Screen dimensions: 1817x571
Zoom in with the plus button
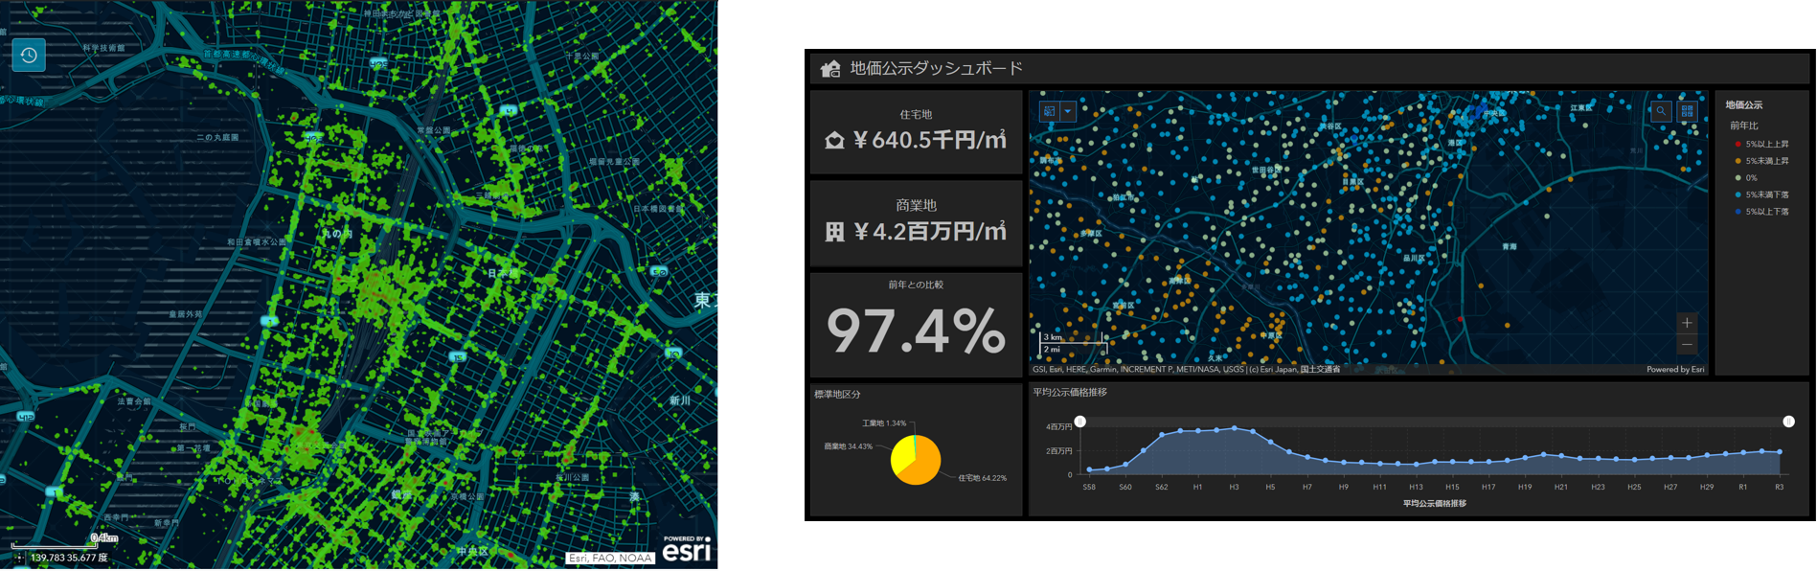[x=1687, y=323]
